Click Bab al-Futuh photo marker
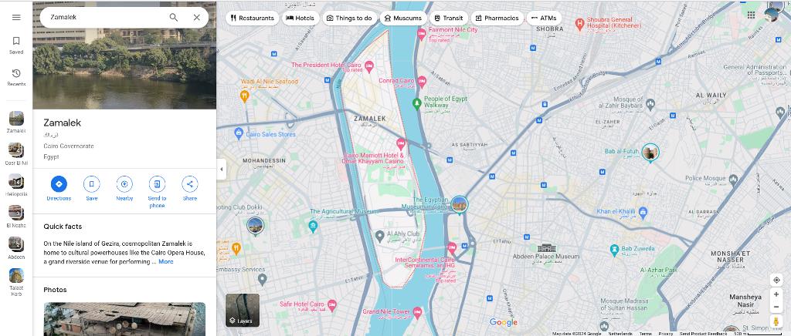This screenshot has width=791, height=336. 650,152
